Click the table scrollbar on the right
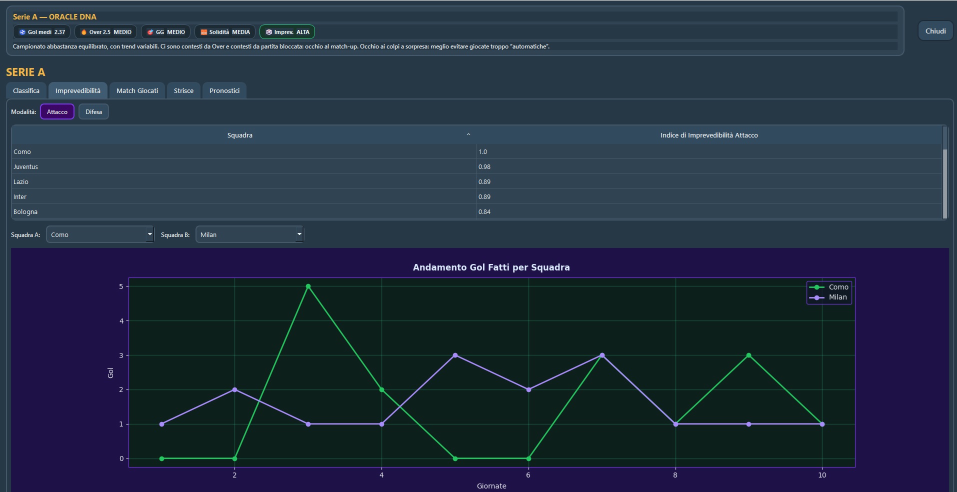957x492 pixels. coord(944,175)
